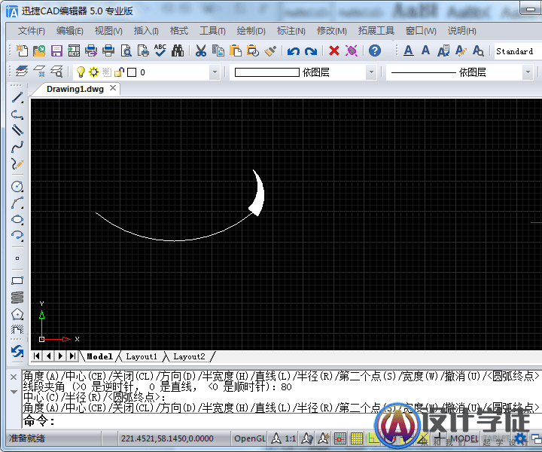542x452 pixels.
Task: Select the Model tab
Action: (99, 356)
